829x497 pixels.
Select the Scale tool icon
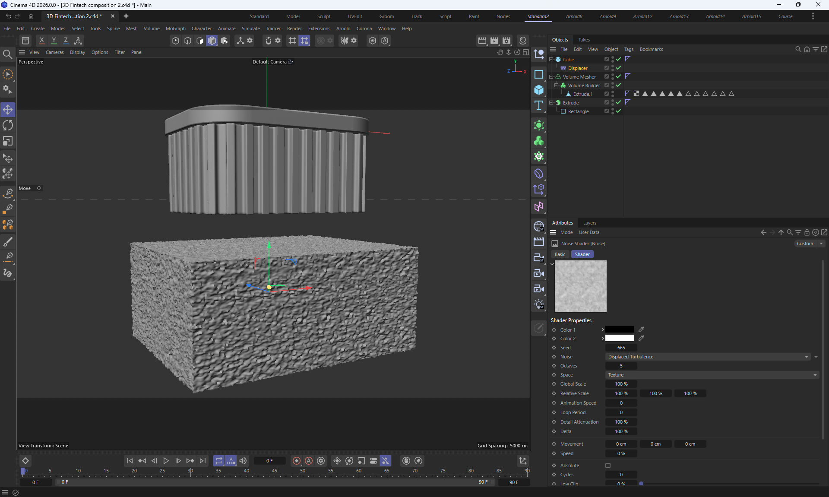[x=8, y=141]
